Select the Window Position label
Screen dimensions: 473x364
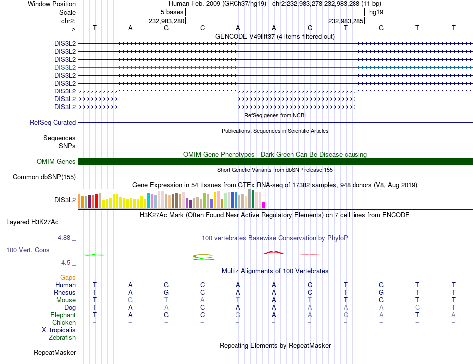pyautogui.click(x=52, y=4)
